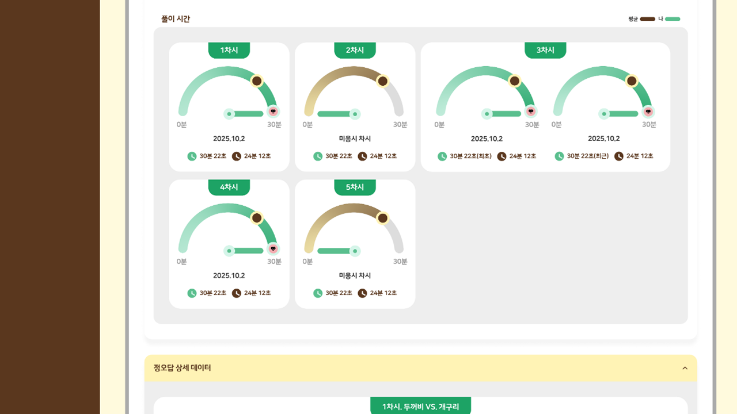Click the 1차시. 두꺼비 VS. 개구리 label
Image resolution: width=737 pixels, height=414 pixels.
(x=420, y=407)
